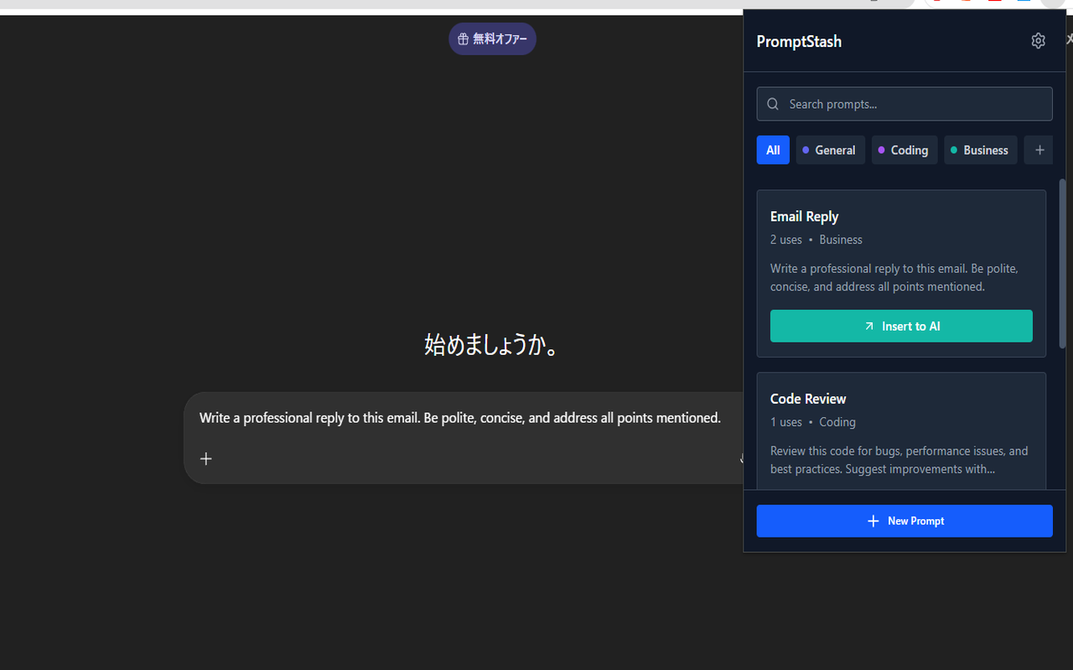Open PromptStash settings via the gear icon
Image resolution: width=1073 pixels, height=670 pixels.
coord(1038,40)
